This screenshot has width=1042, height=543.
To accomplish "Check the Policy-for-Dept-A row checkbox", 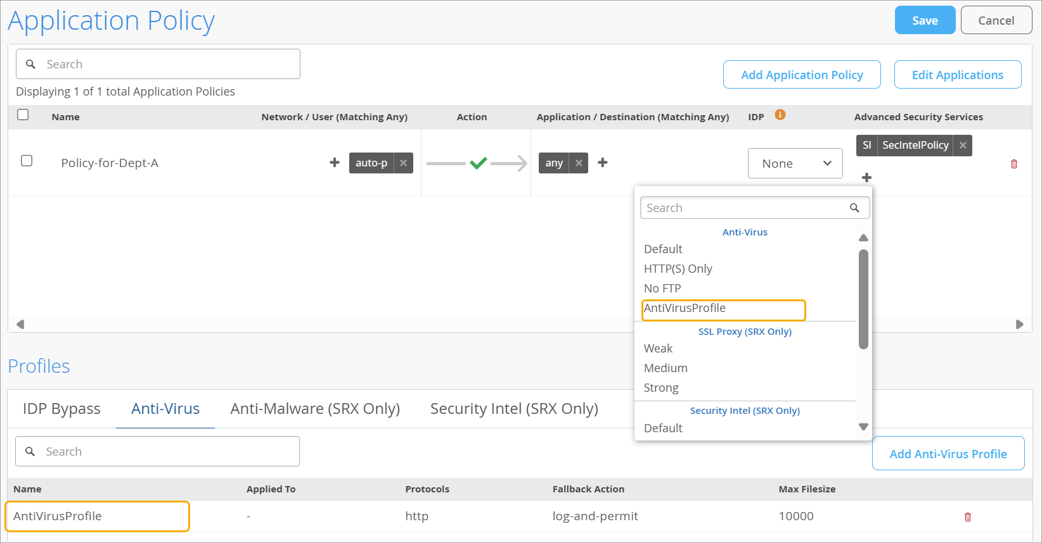I will (27, 161).
